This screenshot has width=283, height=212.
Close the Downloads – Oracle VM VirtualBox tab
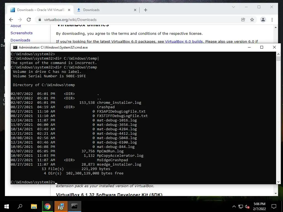(x=69, y=10)
